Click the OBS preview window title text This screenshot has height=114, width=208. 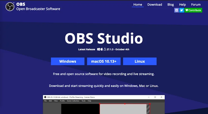[x=71, y=97]
